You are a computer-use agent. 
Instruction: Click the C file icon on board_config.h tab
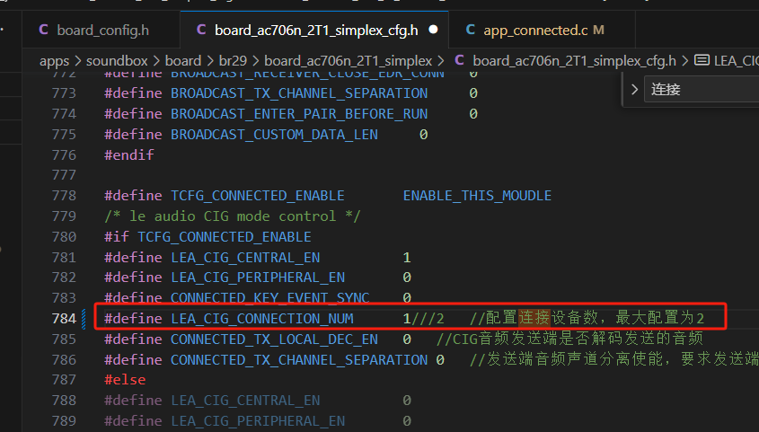click(44, 30)
